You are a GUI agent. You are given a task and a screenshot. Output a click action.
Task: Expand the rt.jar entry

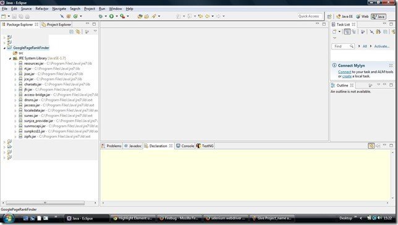[15, 69]
